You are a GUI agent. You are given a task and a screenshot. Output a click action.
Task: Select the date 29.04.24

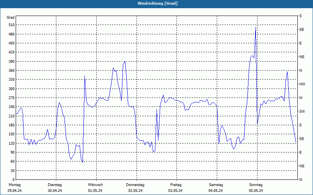14,191
